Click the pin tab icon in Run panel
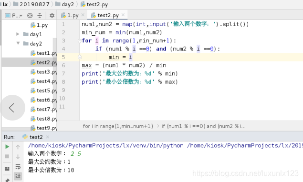The image size is (303, 182). pyautogui.click(x=7, y=180)
